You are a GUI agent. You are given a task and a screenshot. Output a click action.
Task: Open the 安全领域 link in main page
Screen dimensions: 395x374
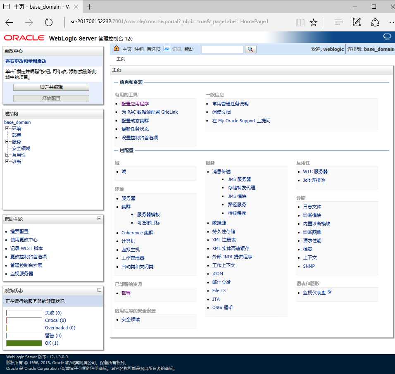tap(131, 319)
